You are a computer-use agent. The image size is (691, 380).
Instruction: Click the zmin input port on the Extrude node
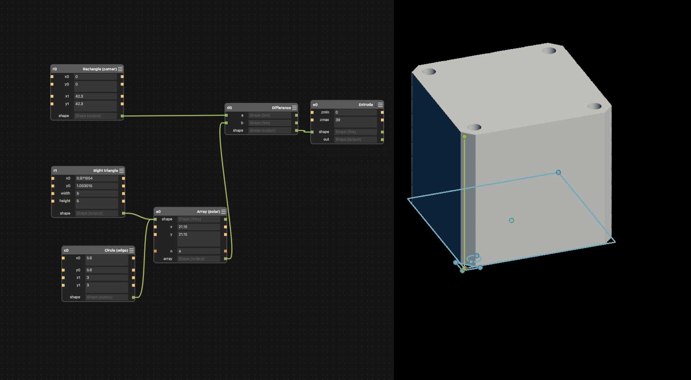[313, 112]
